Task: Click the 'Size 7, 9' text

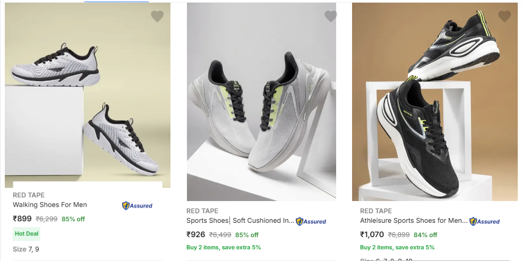Action: tap(26, 249)
